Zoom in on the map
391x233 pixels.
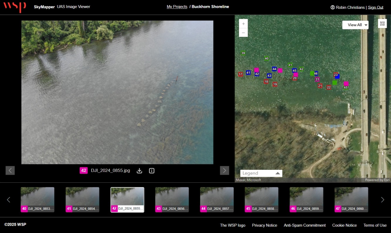243,24
